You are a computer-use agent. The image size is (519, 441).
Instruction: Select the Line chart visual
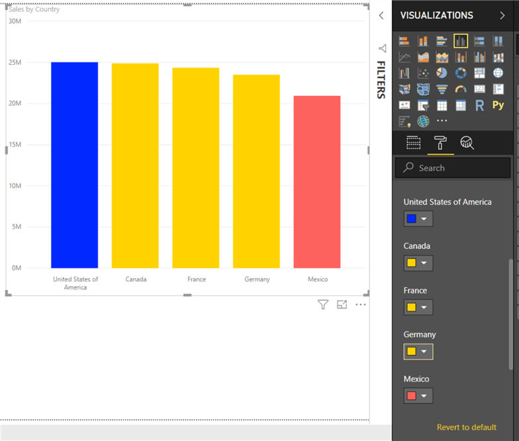pos(404,57)
